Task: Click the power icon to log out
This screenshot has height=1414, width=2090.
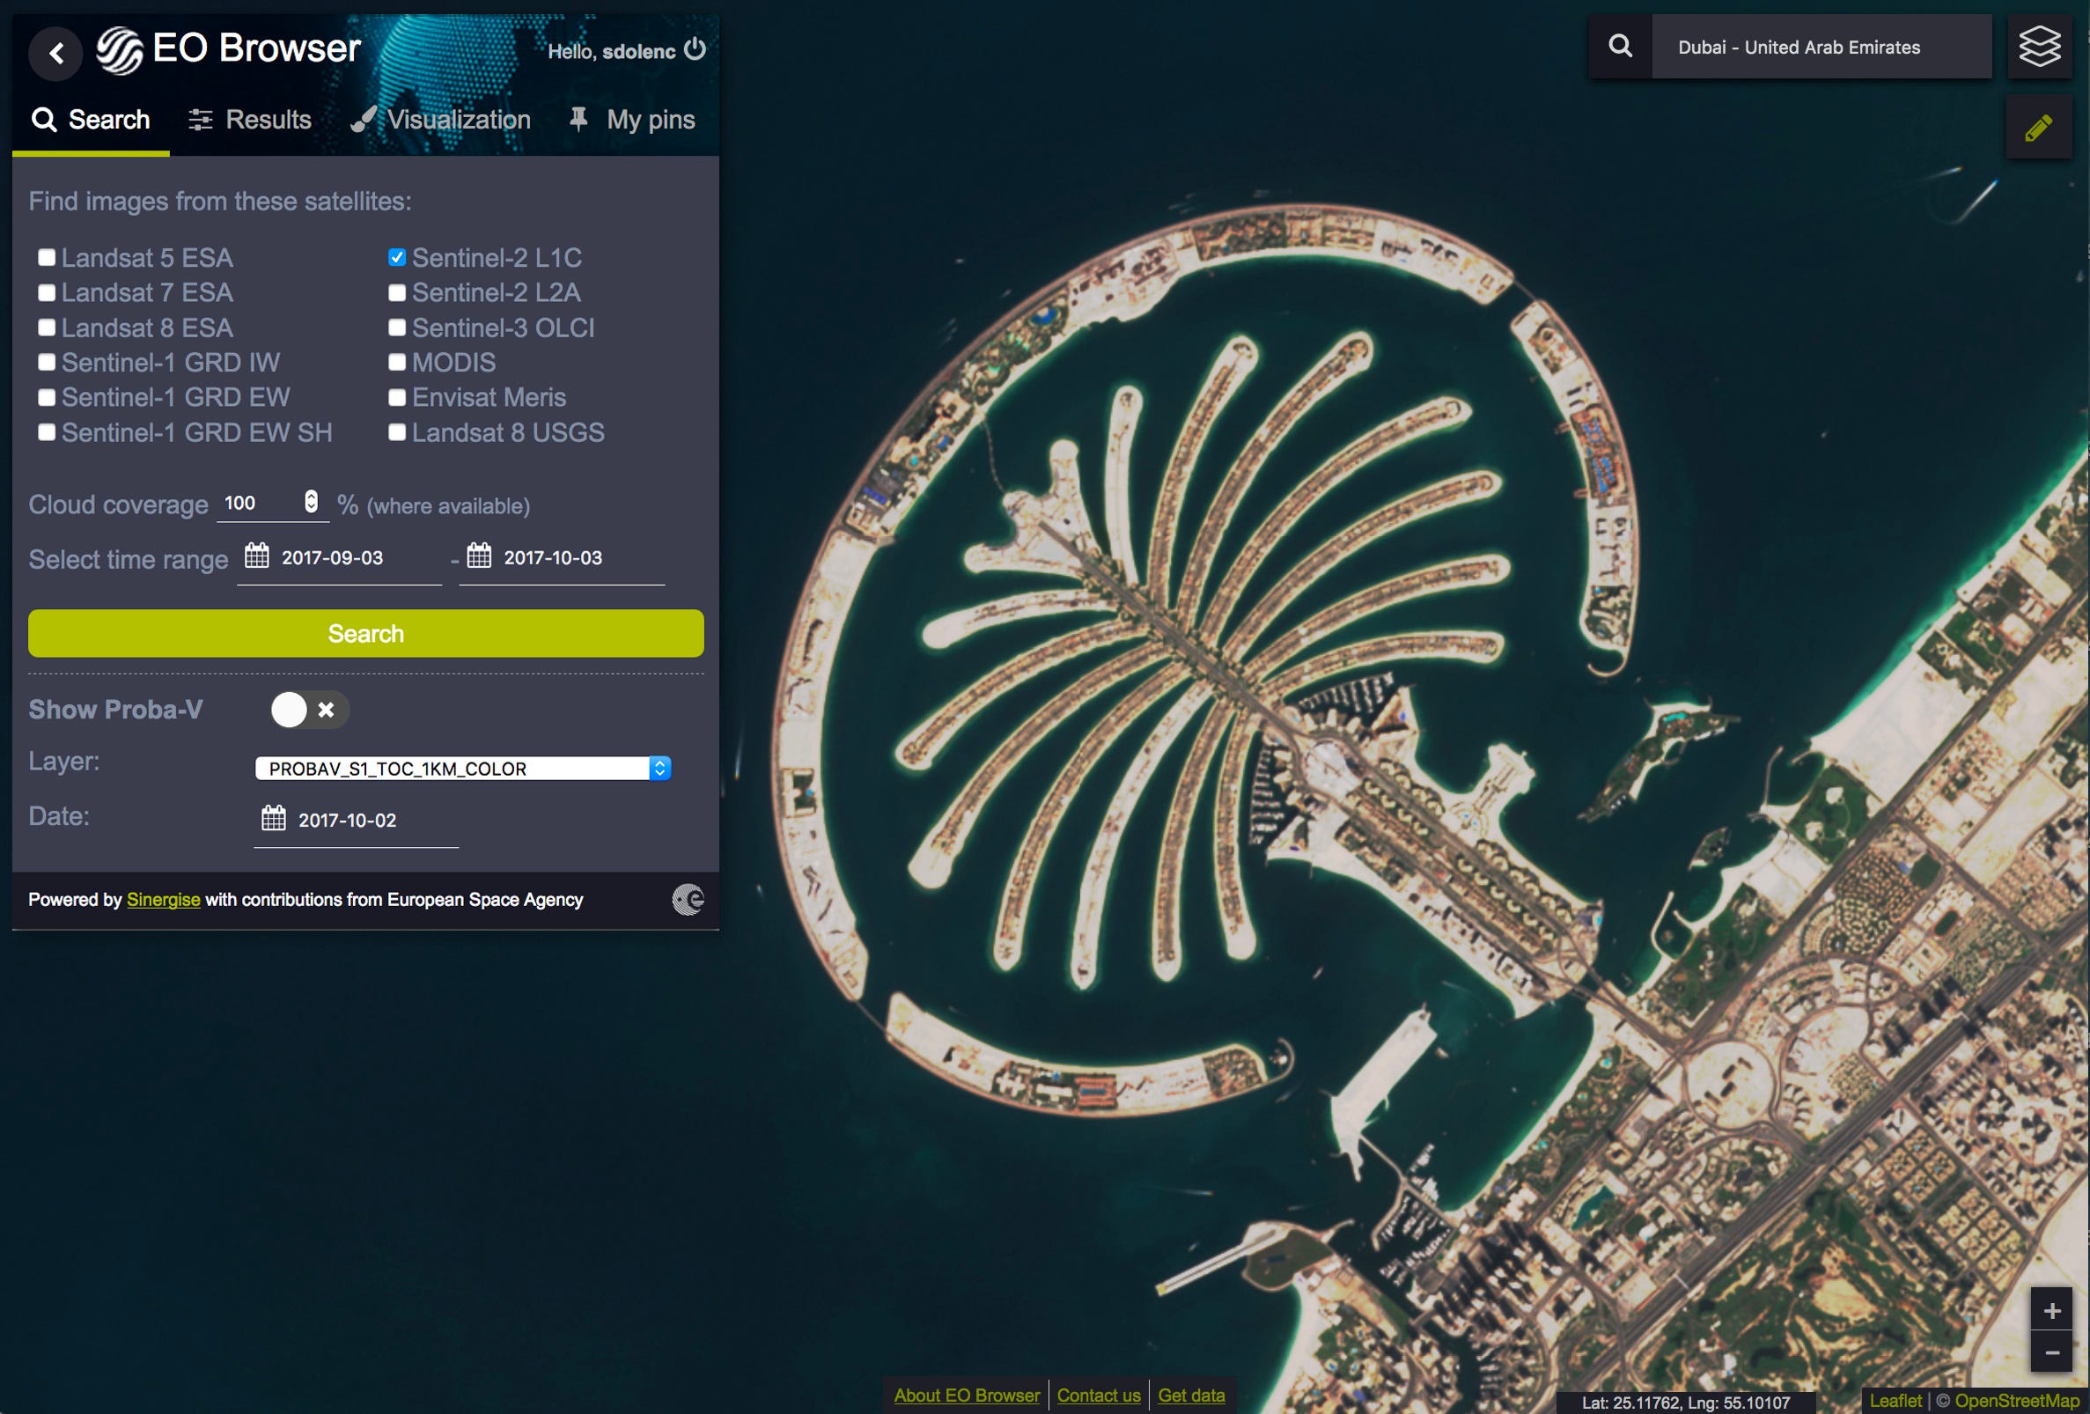Action: 696,51
